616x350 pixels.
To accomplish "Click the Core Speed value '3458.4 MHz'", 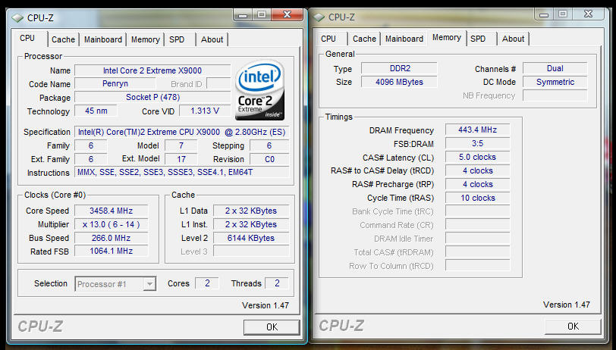I will [x=112, y=211].
